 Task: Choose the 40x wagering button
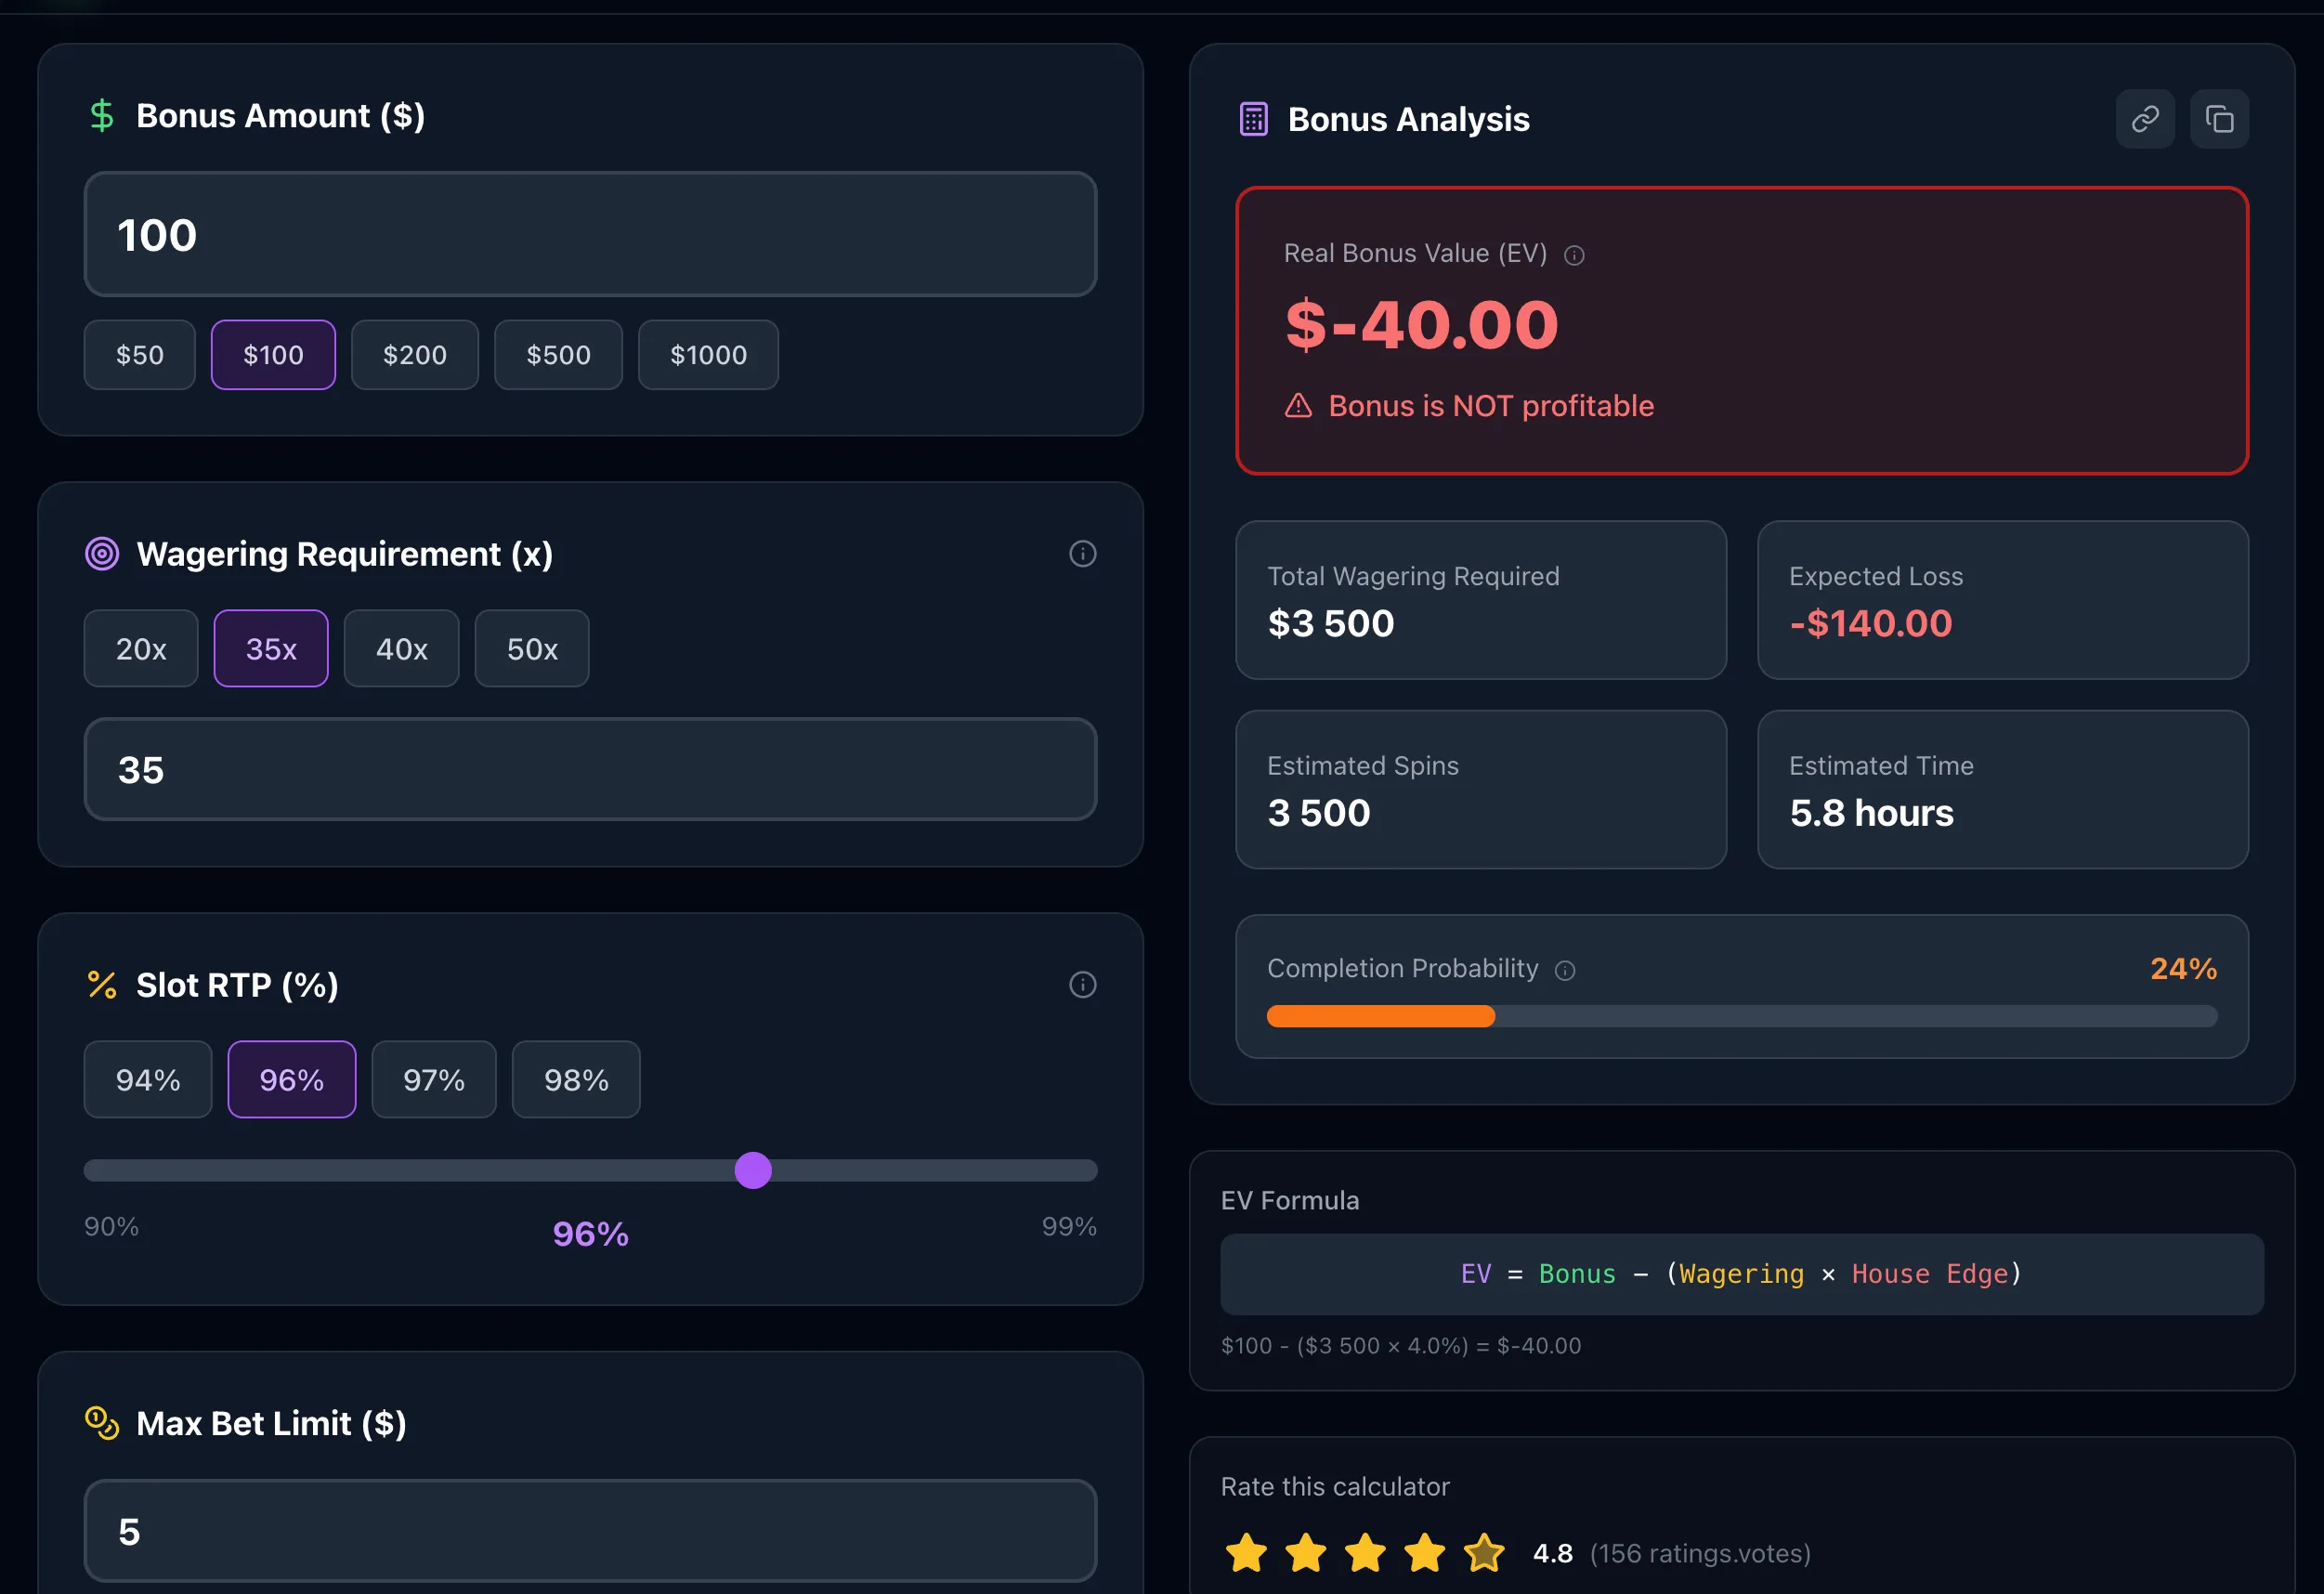pyautogui.click(x=401, y=649)
